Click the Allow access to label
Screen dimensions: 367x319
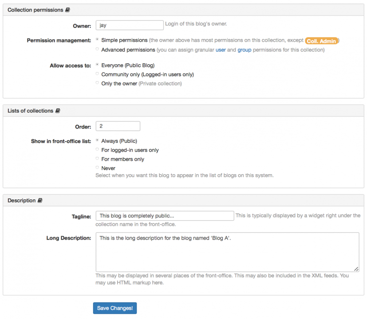coord(70,66)
